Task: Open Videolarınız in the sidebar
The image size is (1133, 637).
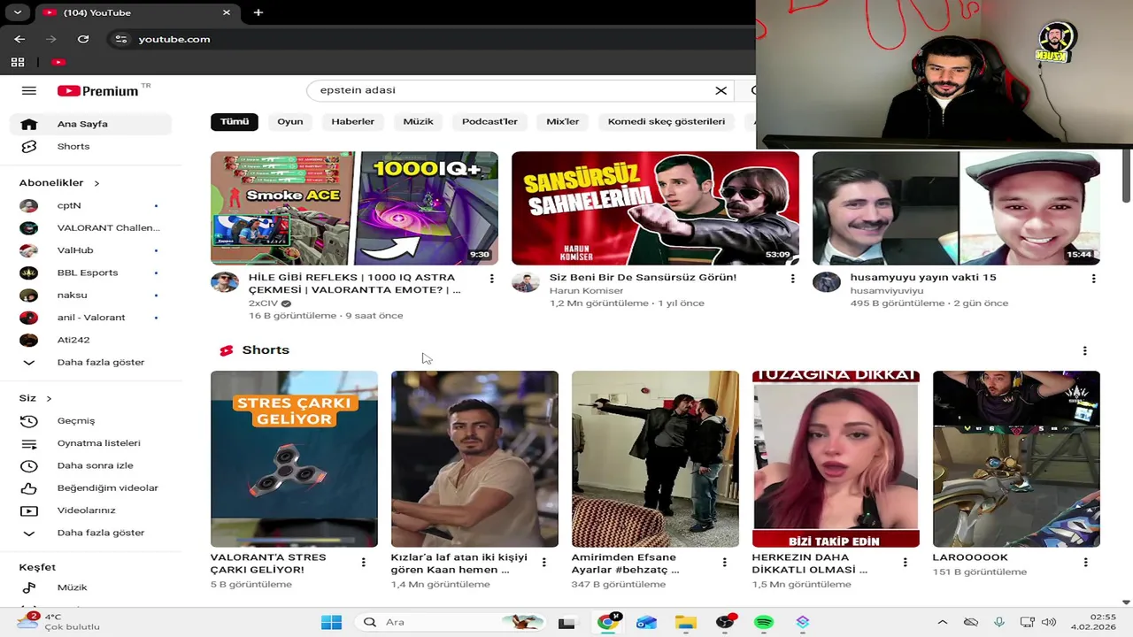Action: [x=90, y=510]
